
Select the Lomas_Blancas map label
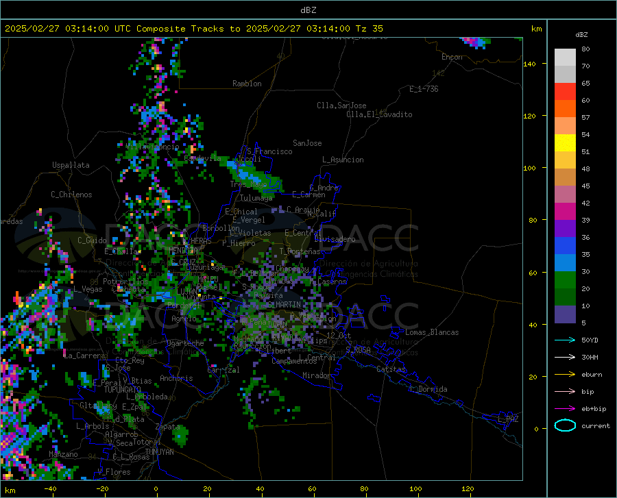432,332
